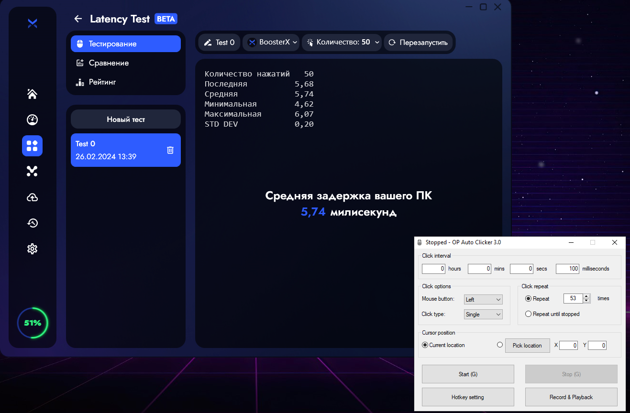Select the Repeat until stopped radio button
This screenshot has width=630, height=413.
(528, 314)
